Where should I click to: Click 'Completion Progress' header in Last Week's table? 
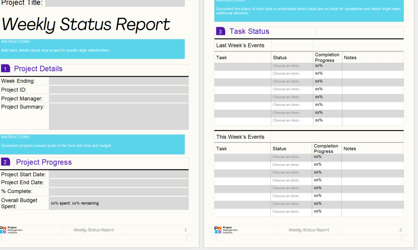pos(327,57)
